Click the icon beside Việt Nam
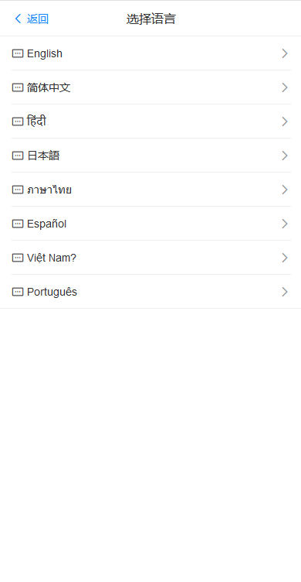 tap(18, 258)
